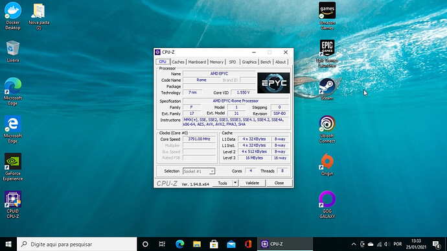This screenshot has height=251, width=447.
Task: Select the CPU tab
Action: pos(163,62)
